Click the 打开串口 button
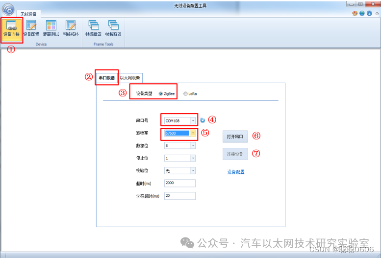Image resolution: width=381 pixels, height=258 pixels. tap(235, 137)
